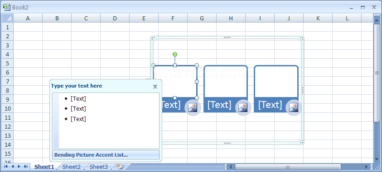Go to previous sheet with navigation arrow
382x172 pixels.
13,167
